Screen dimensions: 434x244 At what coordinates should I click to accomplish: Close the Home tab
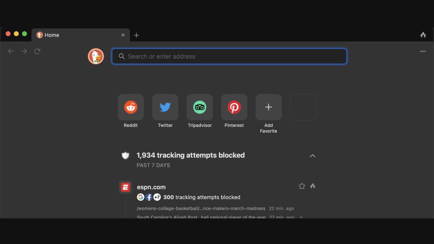click(x=123, y=35)
